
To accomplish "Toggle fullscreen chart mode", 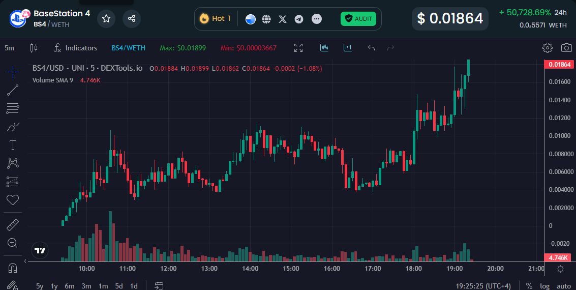I will pos(298,48).
